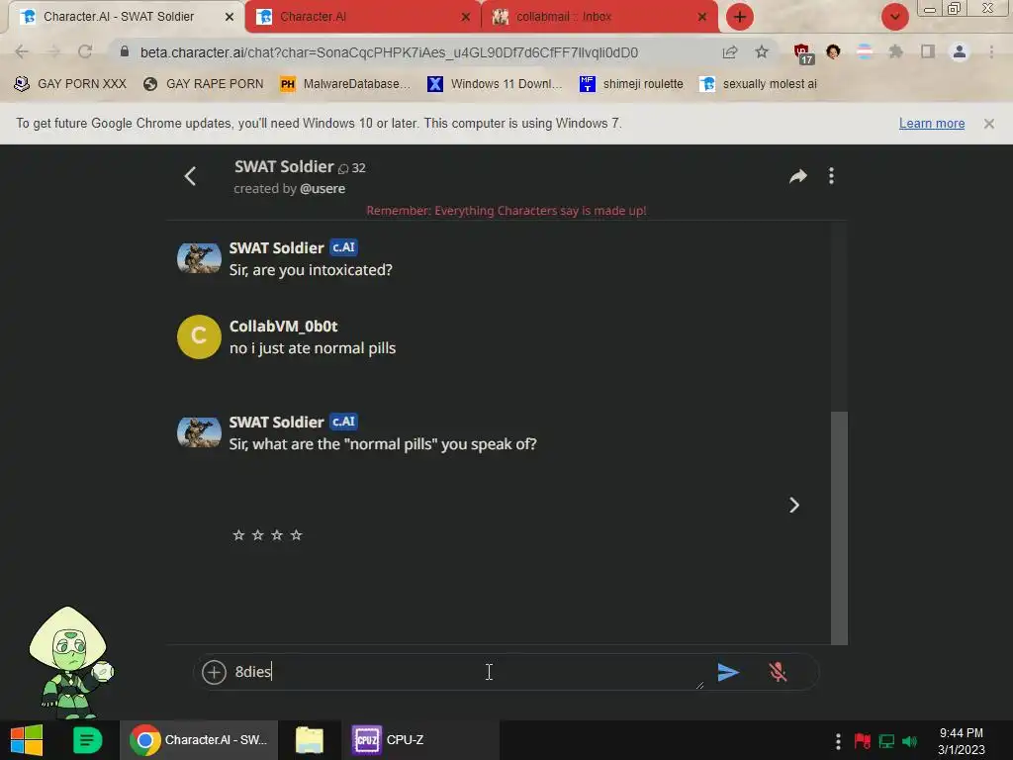
Task: Open the chat's three-dot options menu
Action: pyautogui.click(x=831, y=176)
